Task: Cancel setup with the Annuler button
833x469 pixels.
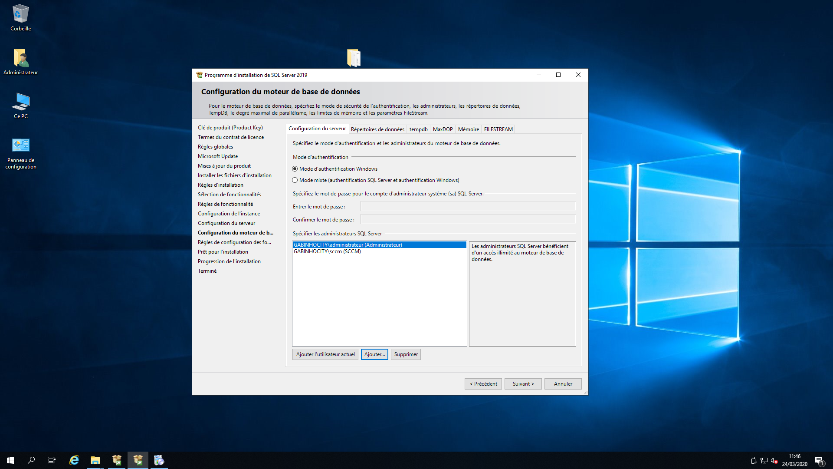Action: [x=563, y=384]
